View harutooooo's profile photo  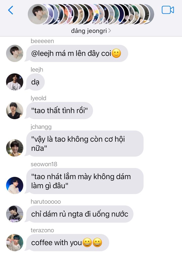[x=14, y=214]
